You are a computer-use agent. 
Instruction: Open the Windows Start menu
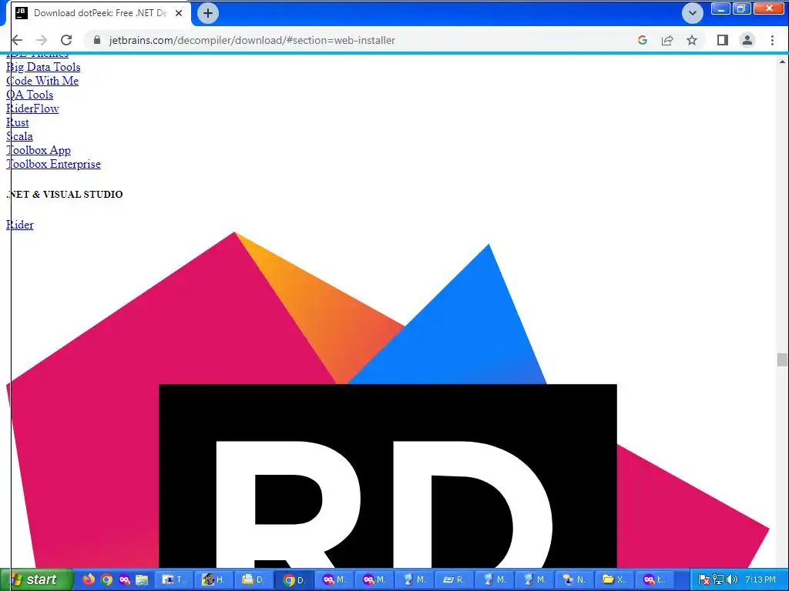point(36,580)
